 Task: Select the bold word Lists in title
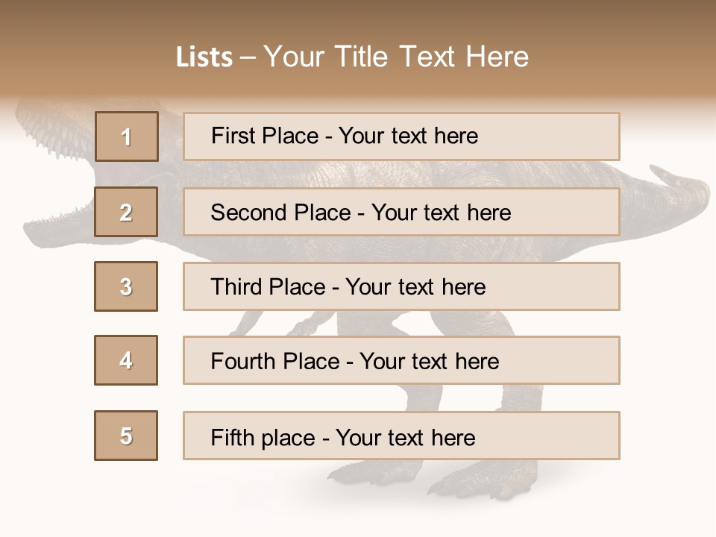coord(204,57)
